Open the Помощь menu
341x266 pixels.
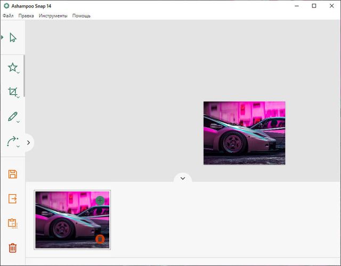pos(82,16)
